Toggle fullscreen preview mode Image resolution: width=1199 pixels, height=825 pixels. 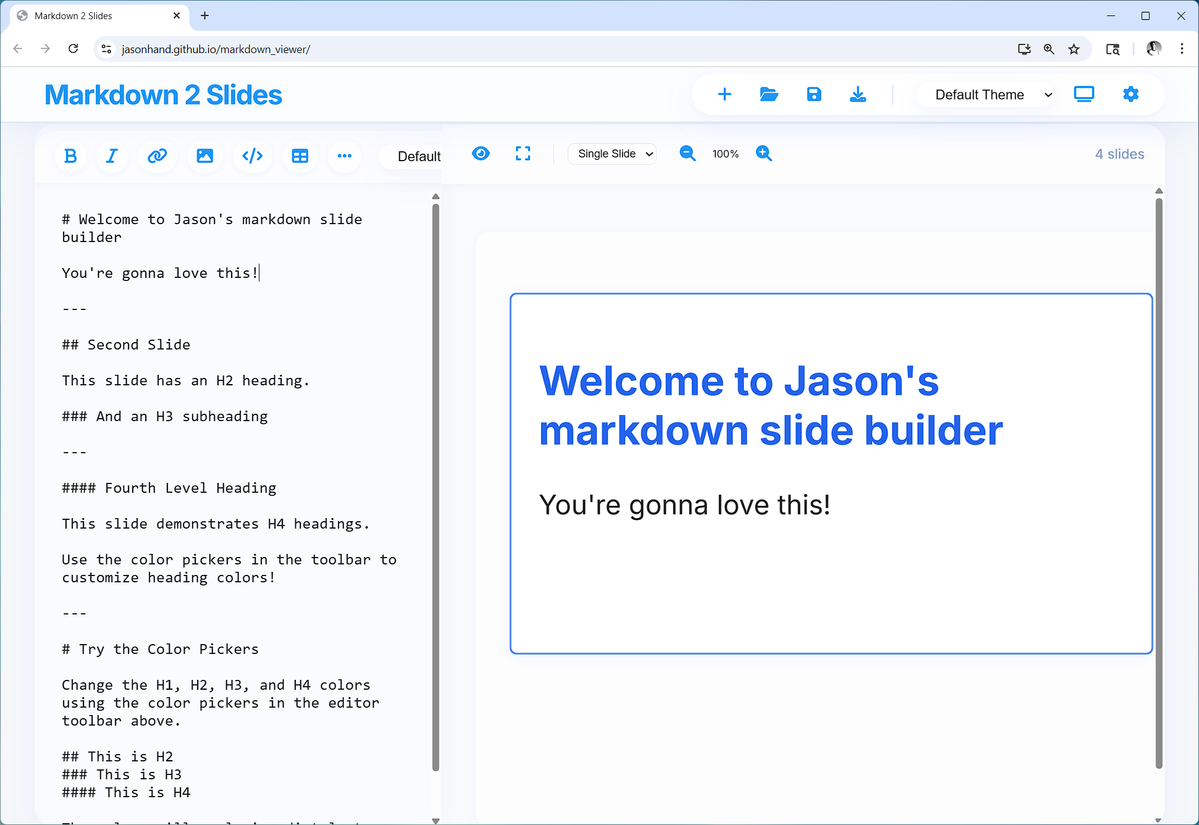click(523, 154)
